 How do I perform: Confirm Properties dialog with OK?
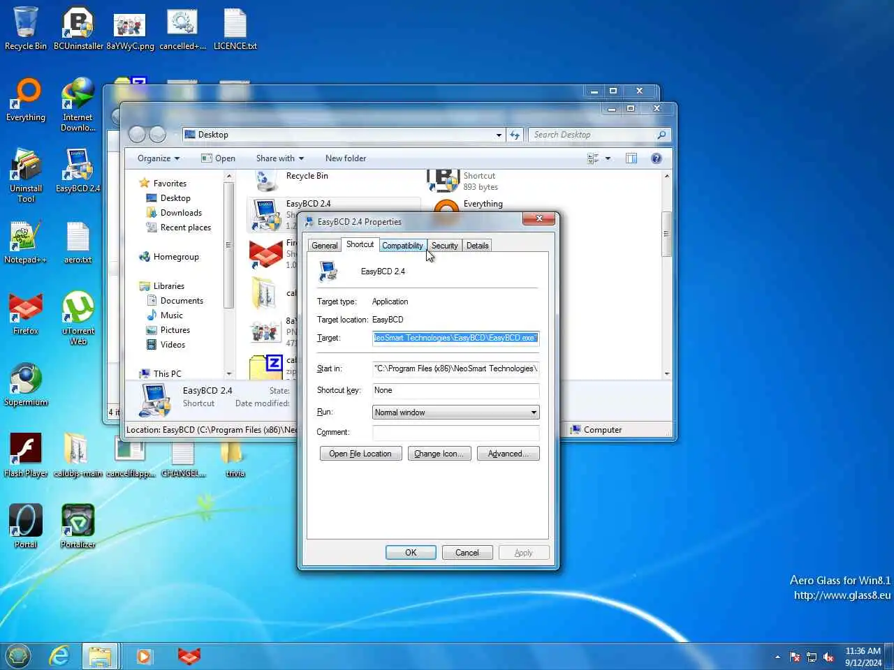pyautogui.click(x=411, y=553)
